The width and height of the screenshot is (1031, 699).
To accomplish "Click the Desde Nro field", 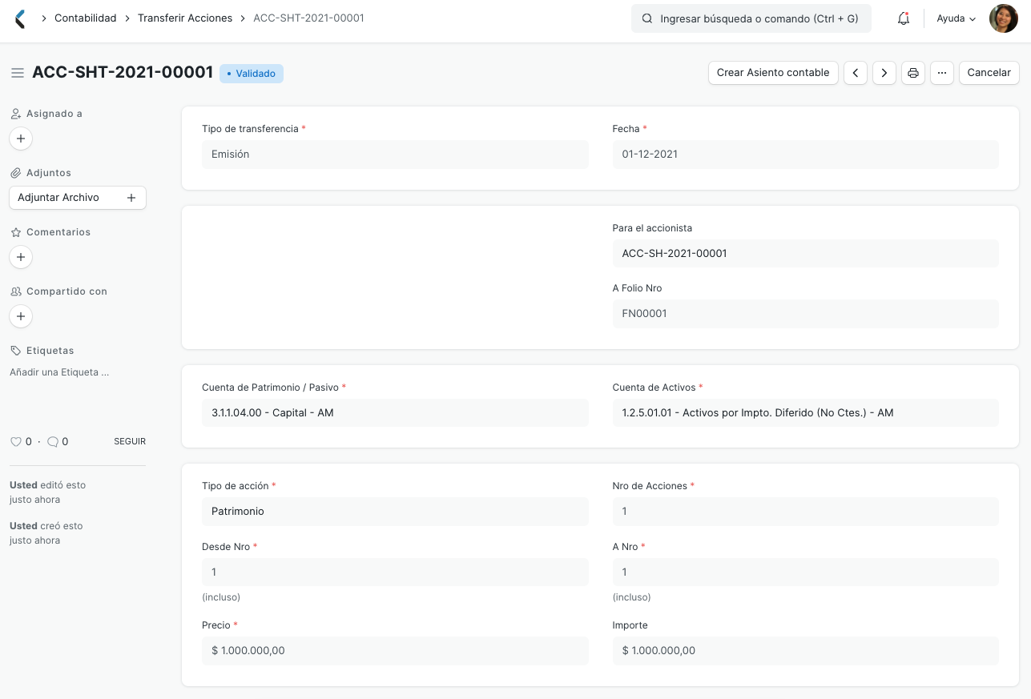I will (x=395, y=572).
